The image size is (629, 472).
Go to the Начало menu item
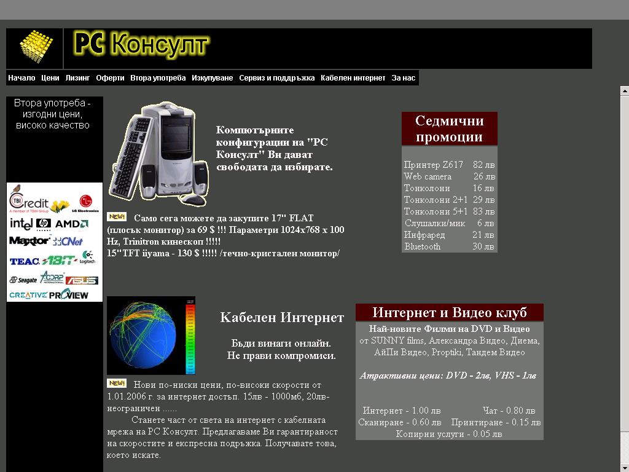(x=21, y=78)
